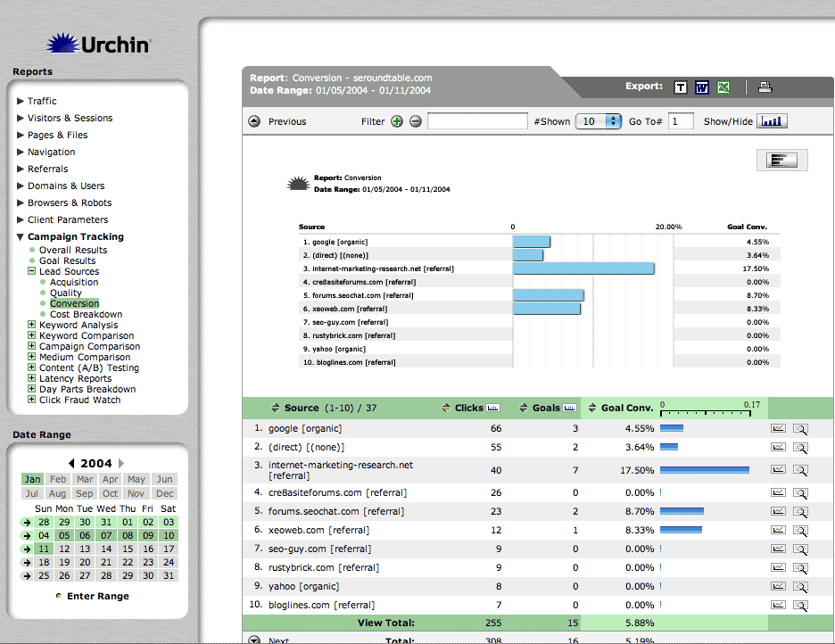Viewport: 835px width, 644px height.
Task: Click the printer icon
Action: point(765,87)
